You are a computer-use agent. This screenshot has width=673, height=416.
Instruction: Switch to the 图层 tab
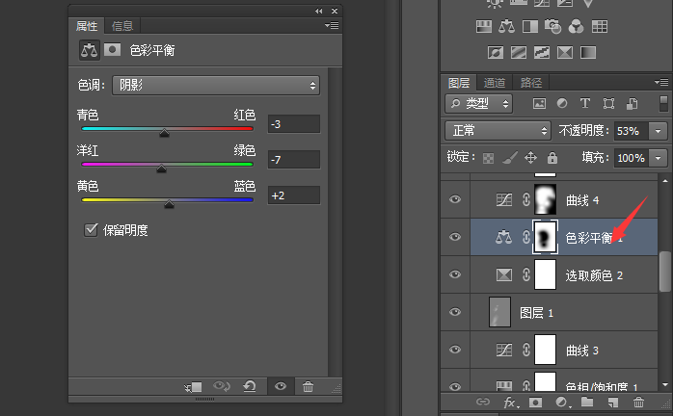click(x=459, y=83)
